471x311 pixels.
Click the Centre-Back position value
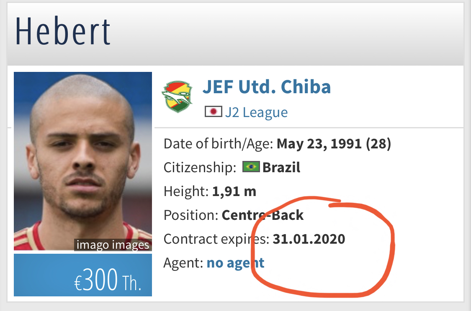click(263, 215)
